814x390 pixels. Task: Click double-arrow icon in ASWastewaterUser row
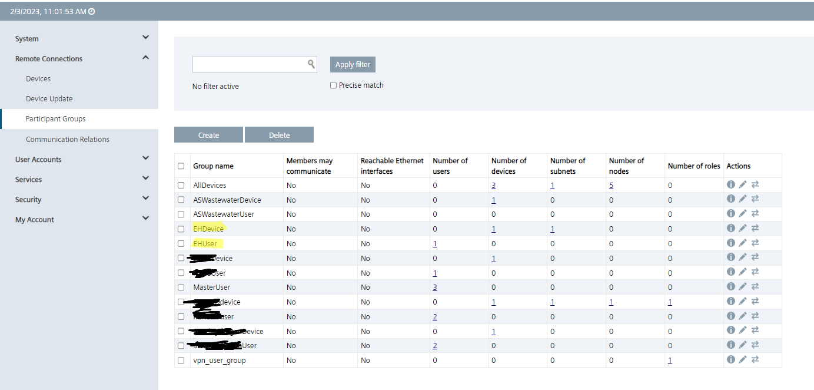click(x=755, y=213)
